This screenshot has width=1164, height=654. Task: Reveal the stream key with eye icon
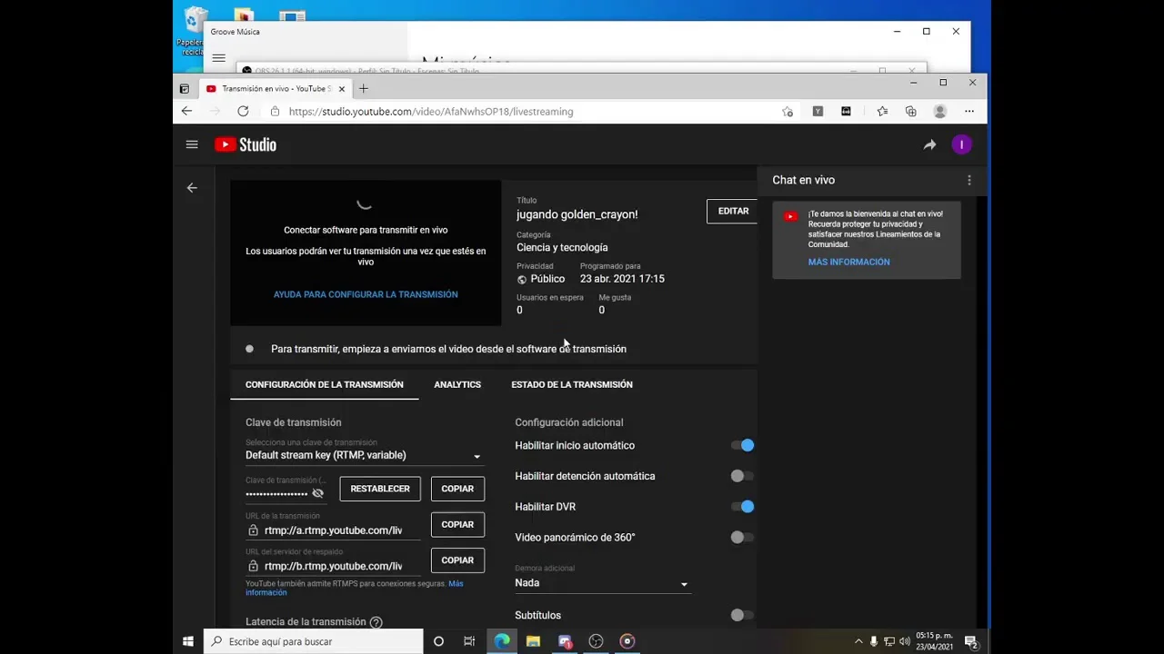(x=317, y=493)
